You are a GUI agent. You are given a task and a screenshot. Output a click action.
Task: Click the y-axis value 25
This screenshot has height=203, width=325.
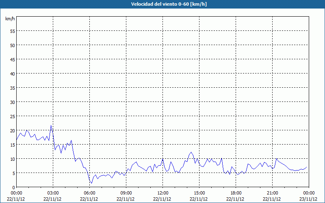[x=13, y=117]
